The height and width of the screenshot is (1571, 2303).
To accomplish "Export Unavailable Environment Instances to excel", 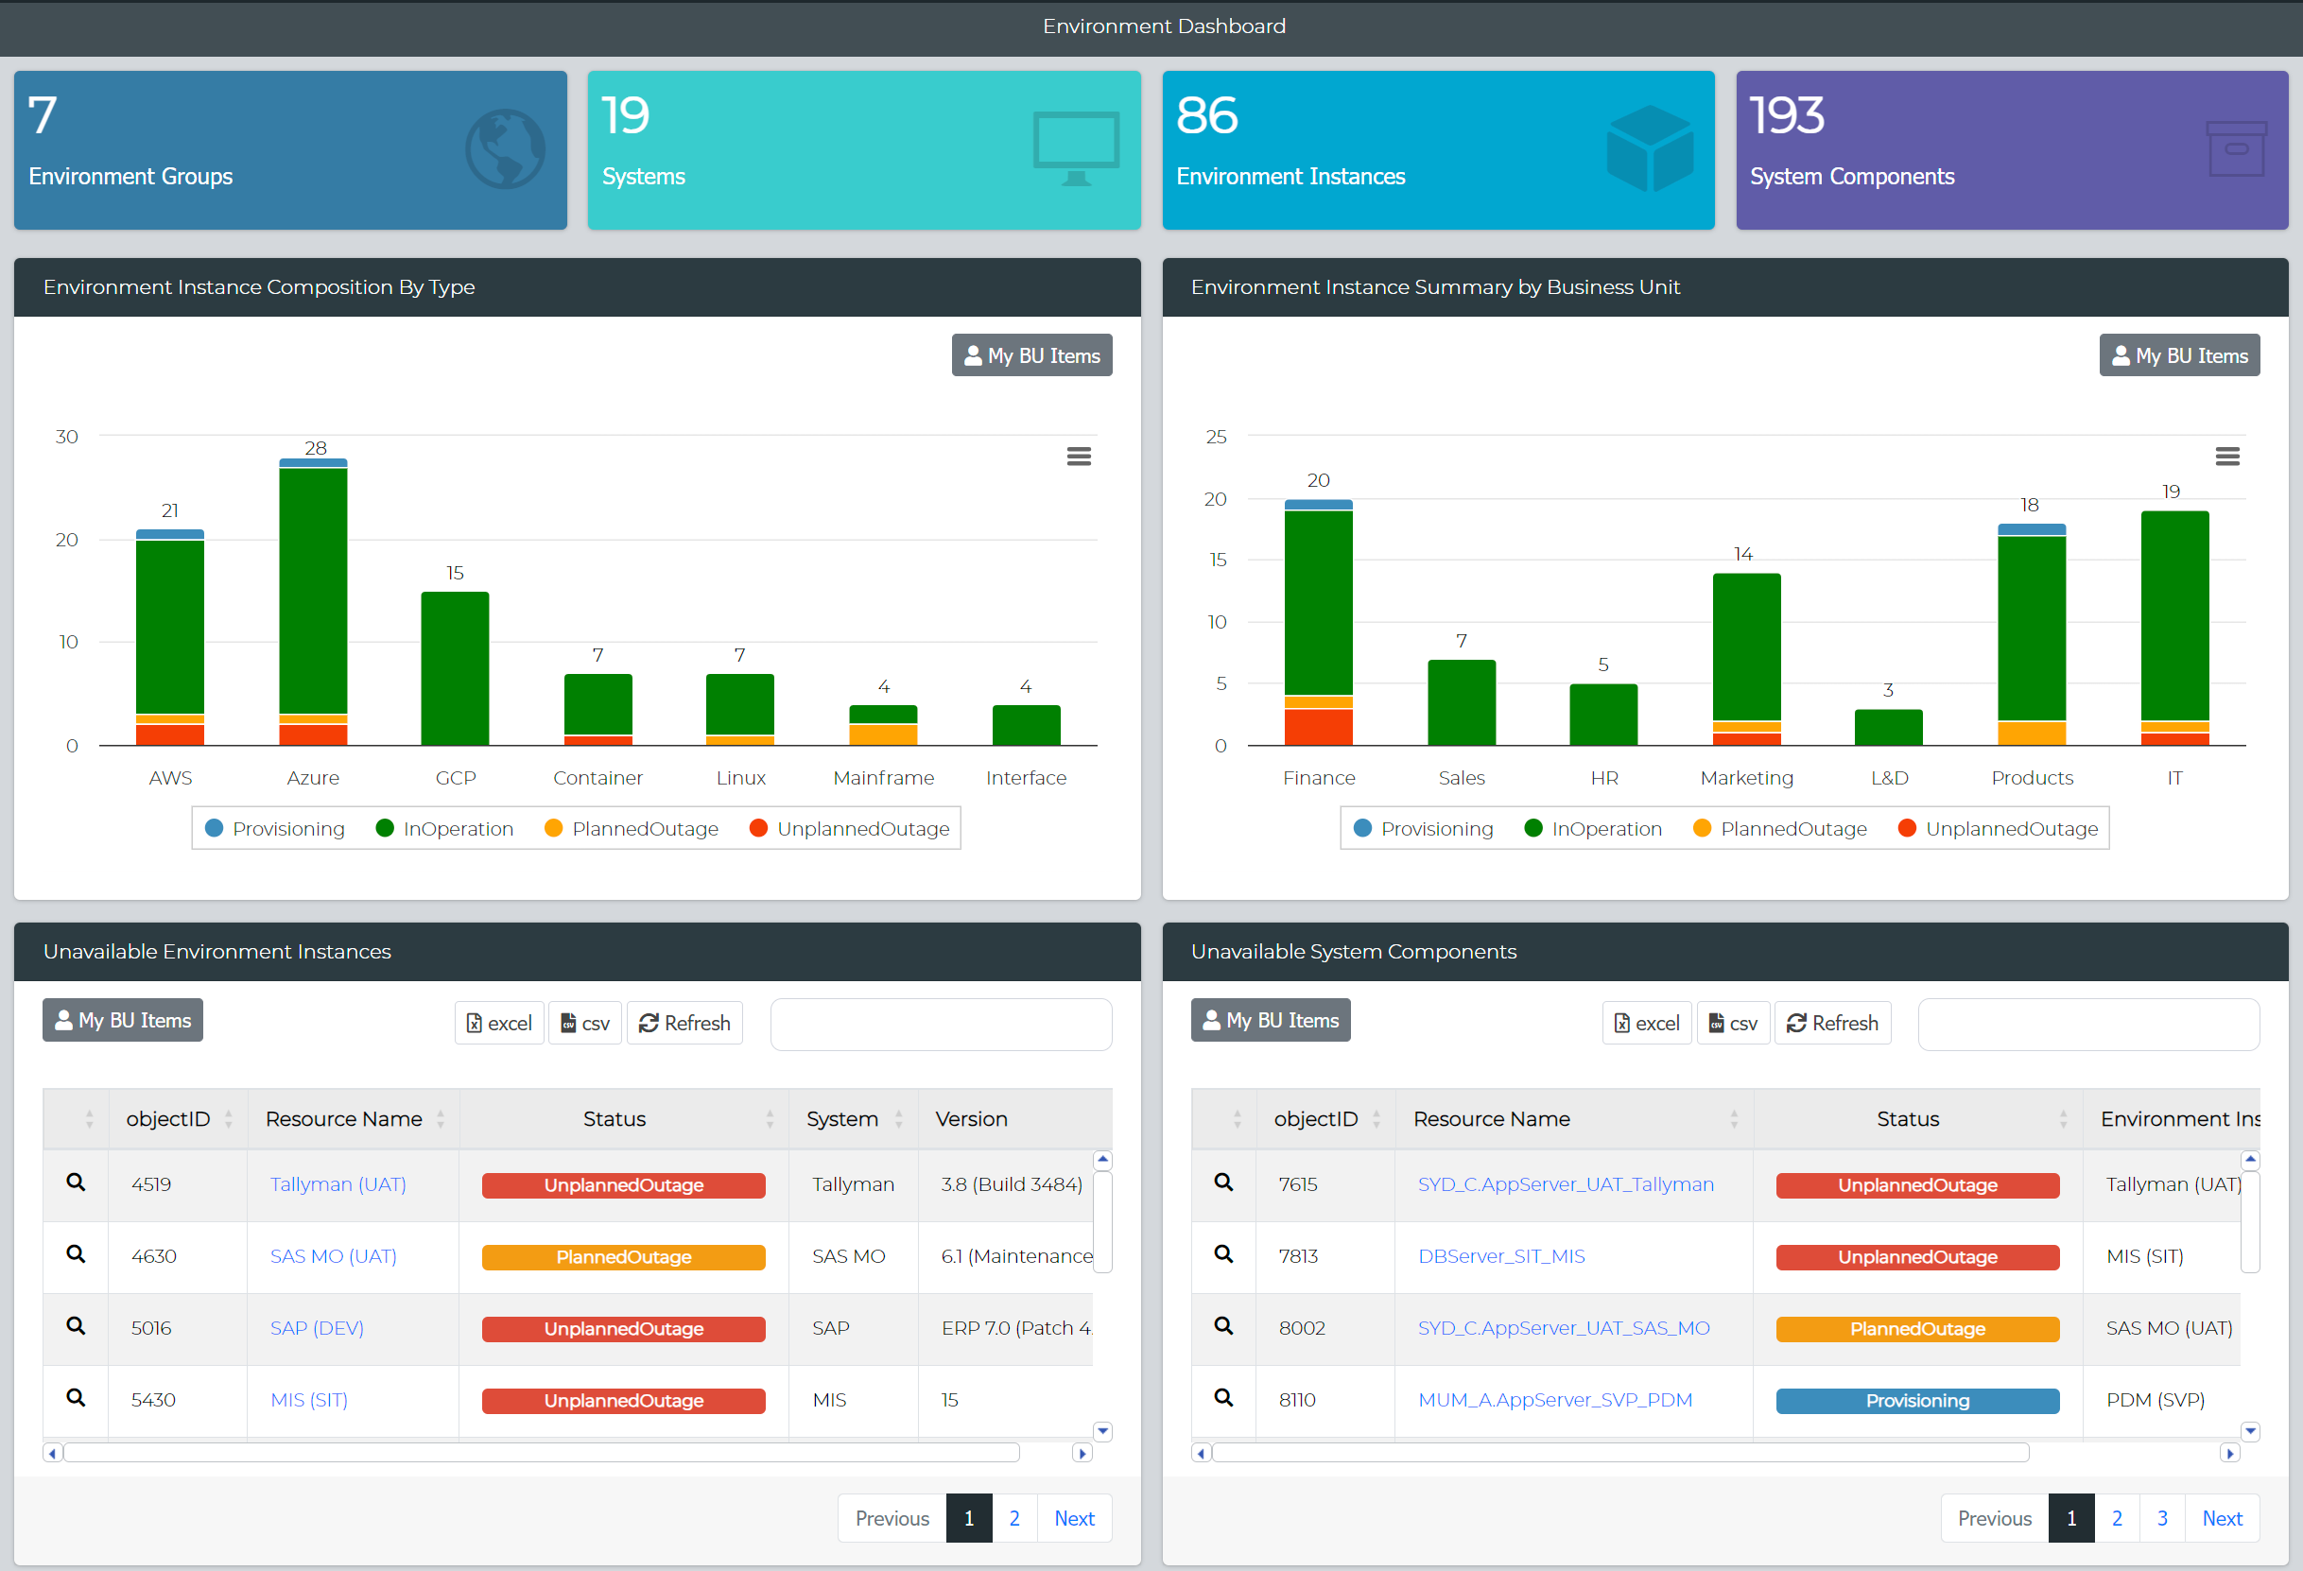I will click(499, 1024).
